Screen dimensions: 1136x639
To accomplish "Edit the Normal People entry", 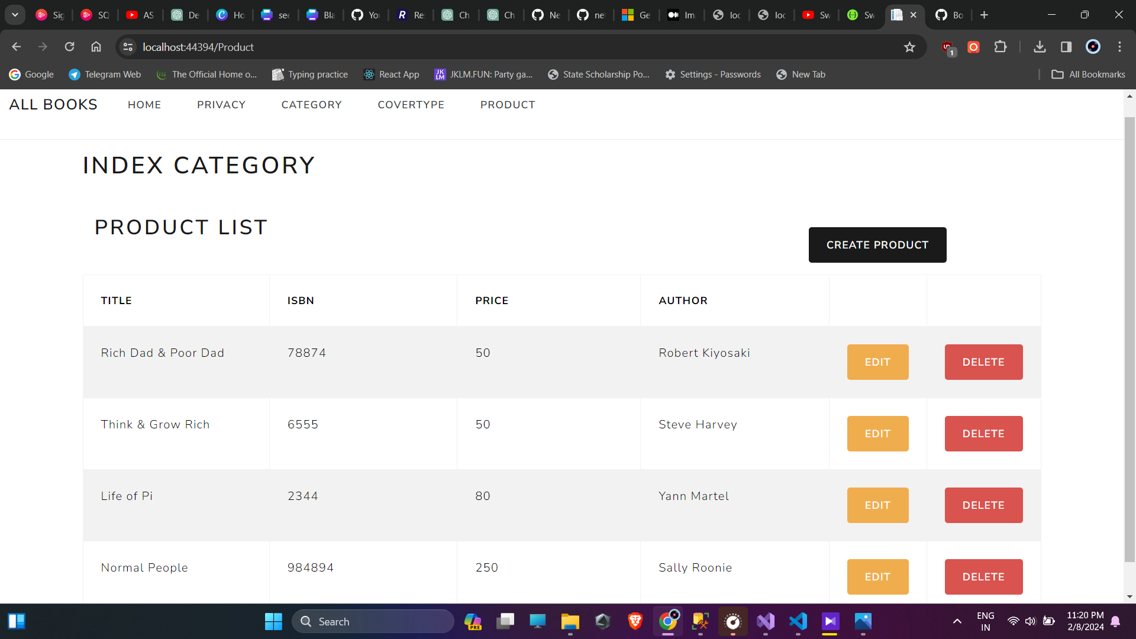I will [878, 577].
